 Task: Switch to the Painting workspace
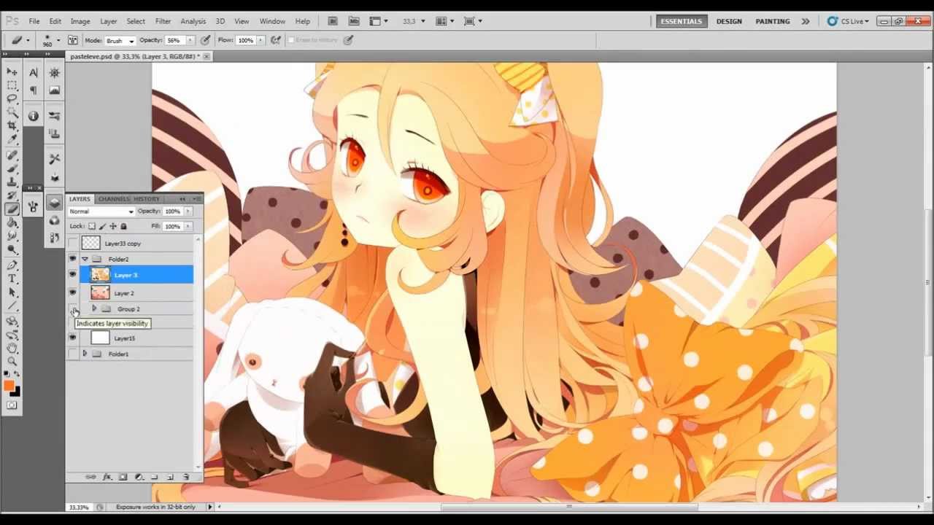click(x=773, y=21)
